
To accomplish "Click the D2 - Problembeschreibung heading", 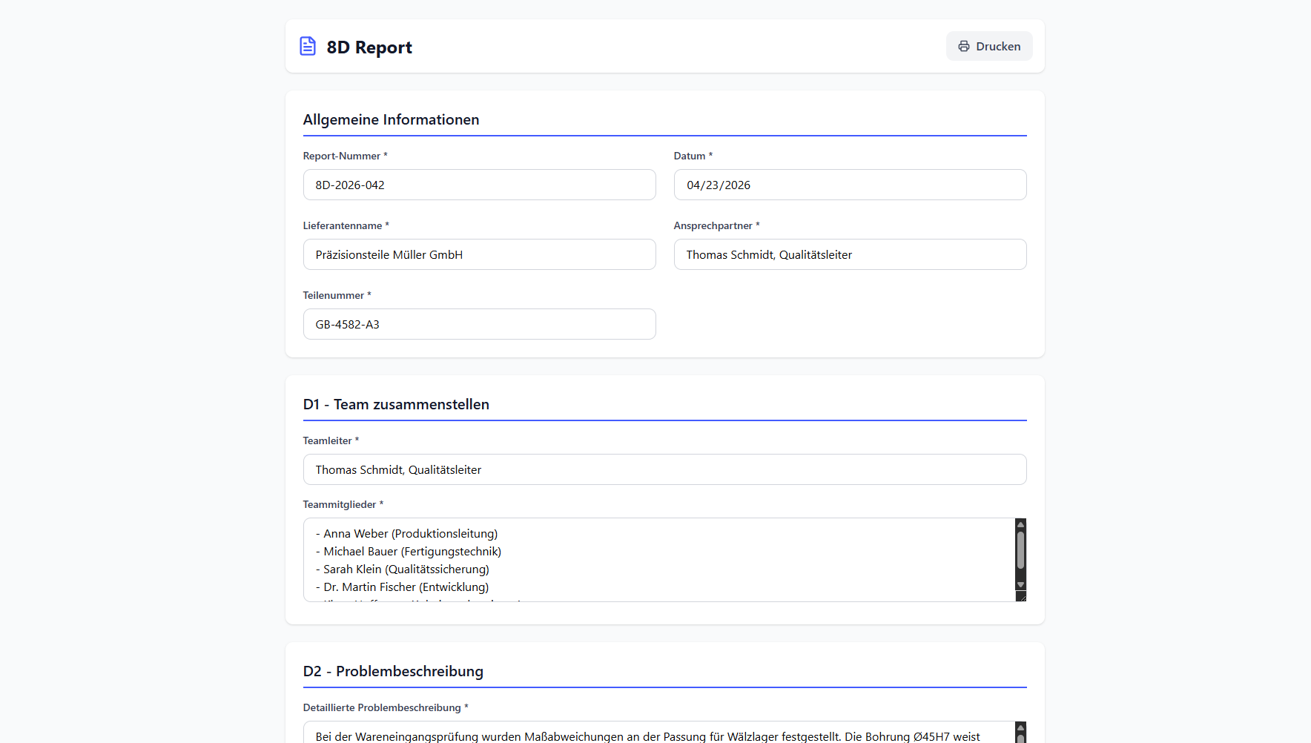I will (x=393, y=671).
